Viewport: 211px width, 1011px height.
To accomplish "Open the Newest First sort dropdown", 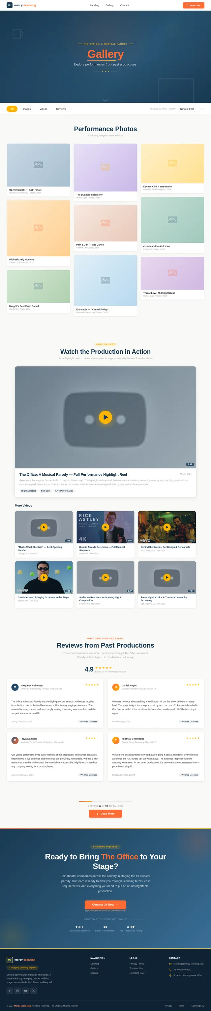I will pyautogui.click(x=191, y=109).
